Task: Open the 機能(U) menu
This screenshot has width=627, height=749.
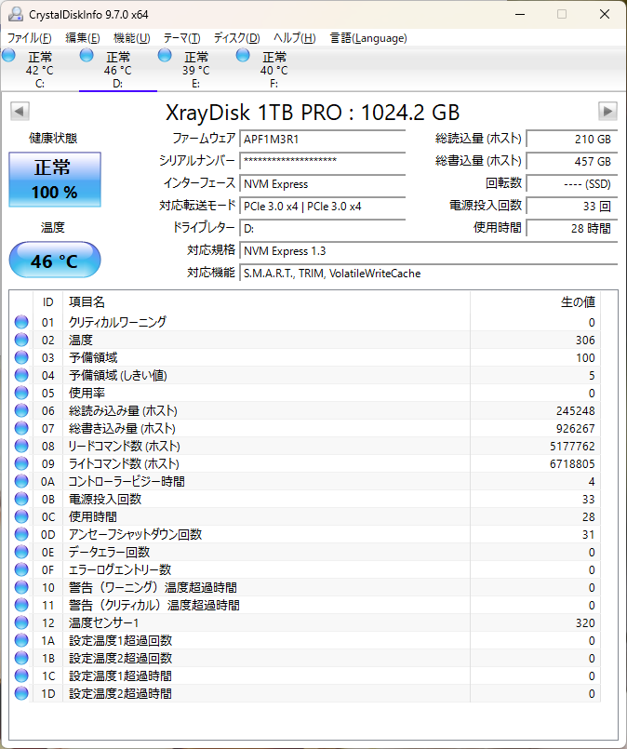Action: click(132, 38)
